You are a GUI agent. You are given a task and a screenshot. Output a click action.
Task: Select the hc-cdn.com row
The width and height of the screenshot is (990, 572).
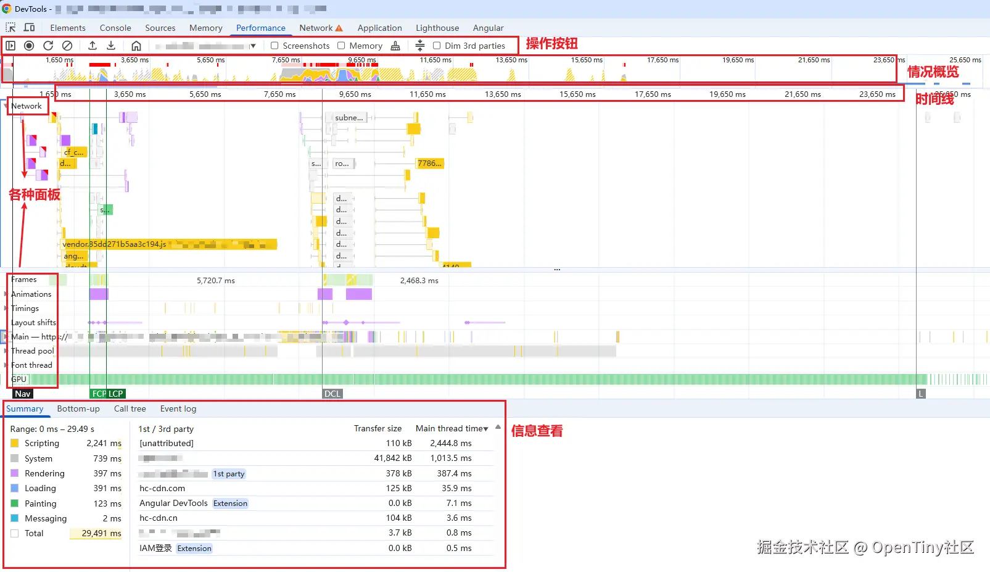315,488
